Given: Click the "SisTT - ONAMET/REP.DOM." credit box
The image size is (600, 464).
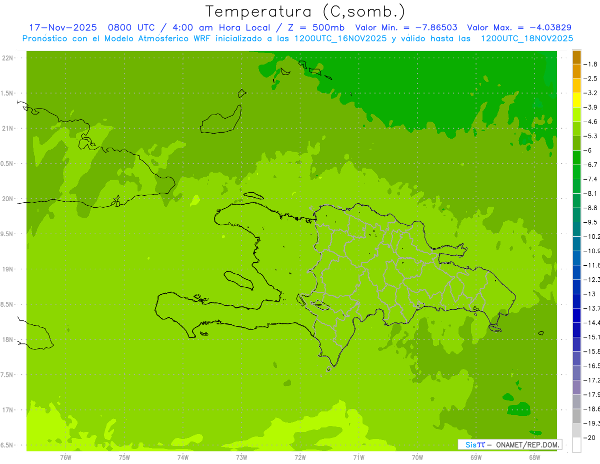Looking at the screenshot, I should pyautogui.click(x=509, y=444).
